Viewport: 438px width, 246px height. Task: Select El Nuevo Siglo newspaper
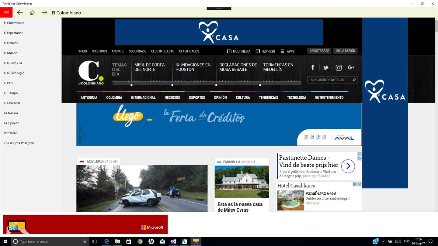pos(14,73)
